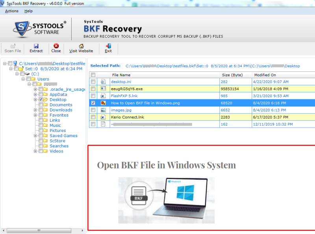Expand the .oracle_jre_usage folder

(x=35, y=89)
